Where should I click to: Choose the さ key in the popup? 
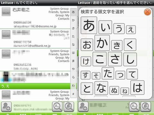coord(115,59)
